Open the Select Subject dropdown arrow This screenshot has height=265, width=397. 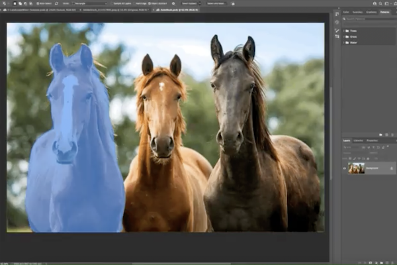coord(200,3)
